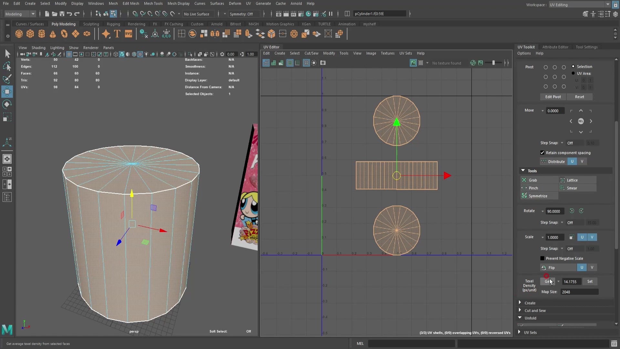620x349 pixels.
Task: Activate the Scale tool in toolbox
Action: (x=7, y=117)
